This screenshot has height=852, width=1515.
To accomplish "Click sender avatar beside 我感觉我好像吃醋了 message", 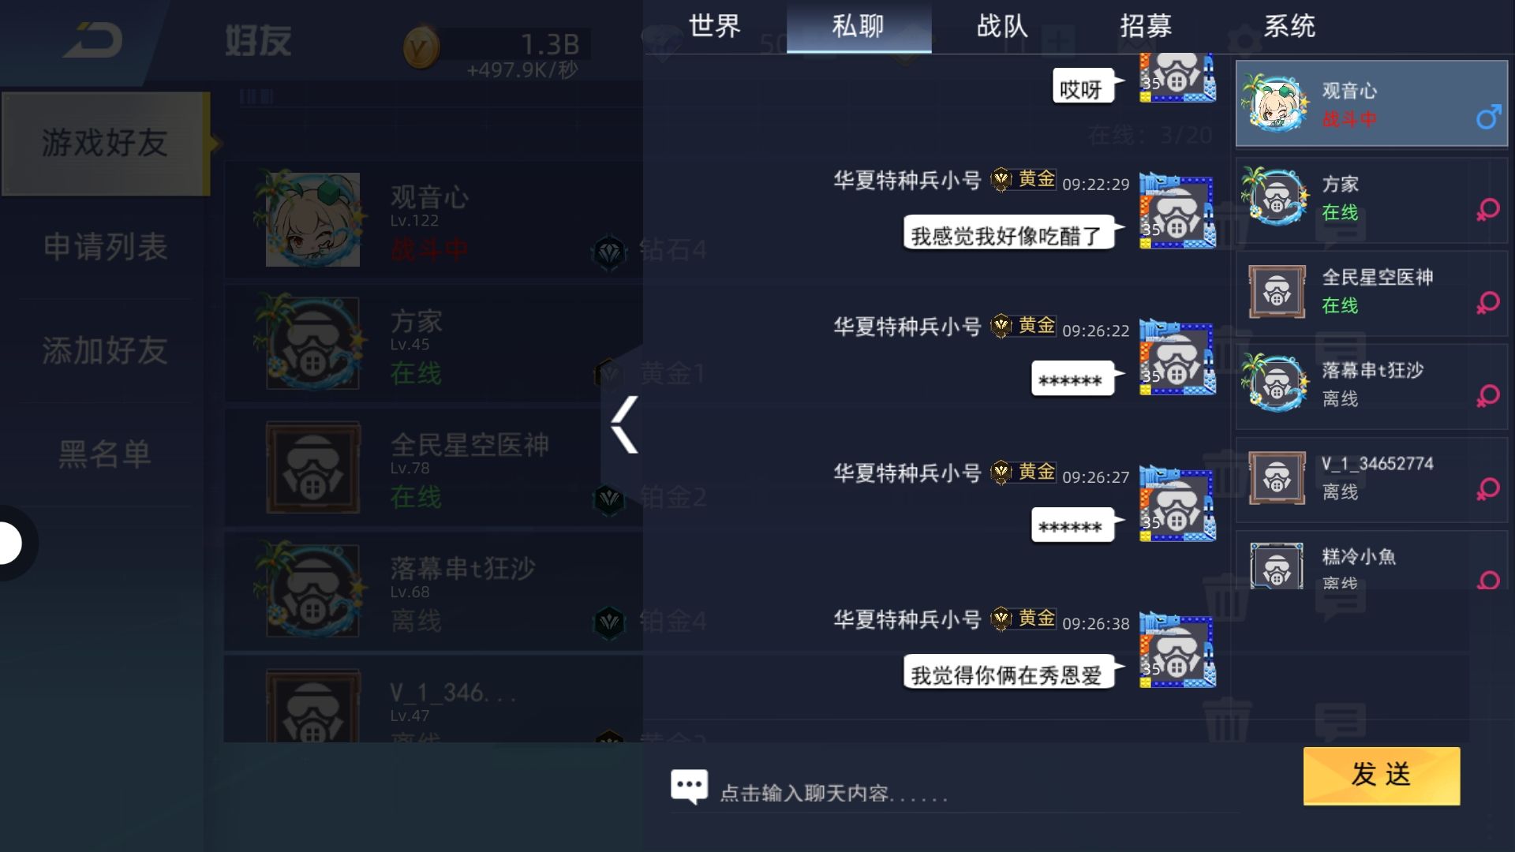I will [1177, 212].
